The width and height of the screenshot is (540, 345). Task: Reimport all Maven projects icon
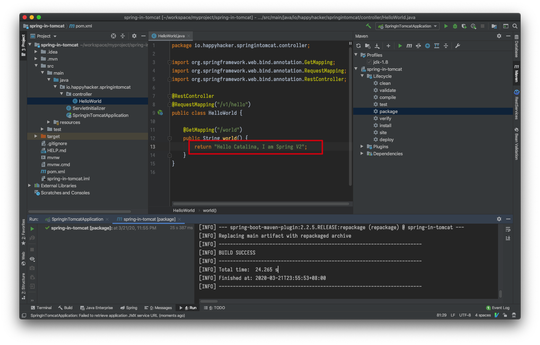click(x=358, y=46)
